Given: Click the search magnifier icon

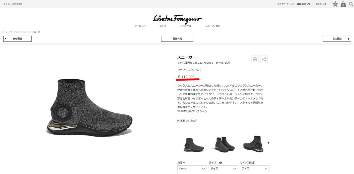Looking at the screenshot, I should (x=351, y=4).
